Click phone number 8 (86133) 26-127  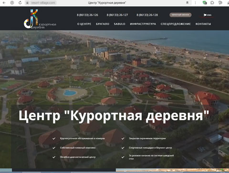click(x=117, y=15)
